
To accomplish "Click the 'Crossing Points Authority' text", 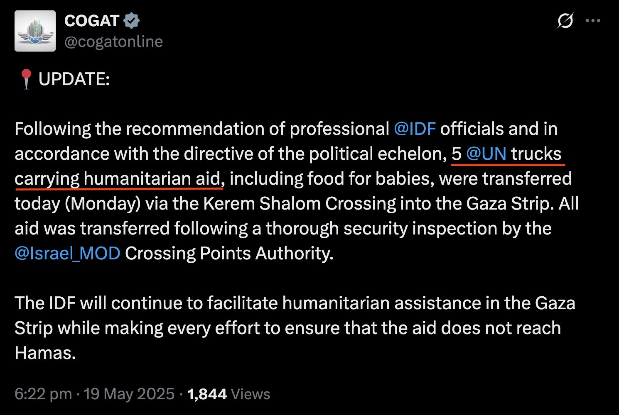I will point(229,254).
